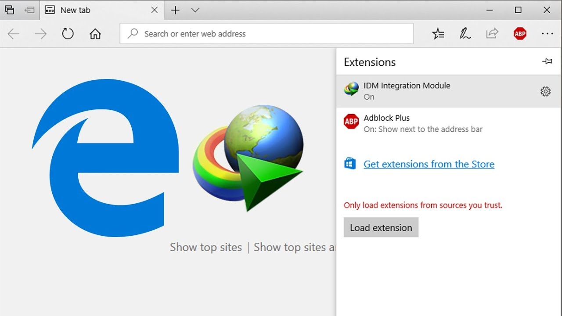
Task: Open IDM Integration Module settings gear
Action: click(545, 91)
